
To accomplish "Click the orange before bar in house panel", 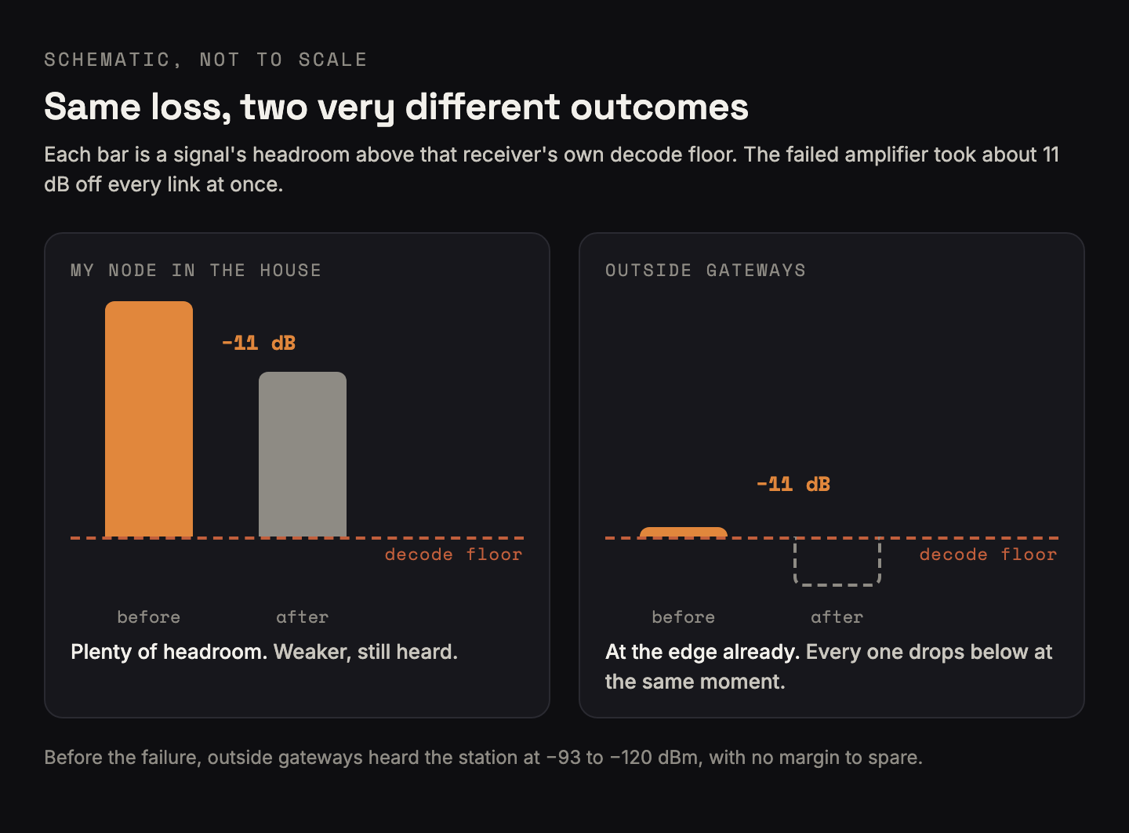I will (x=149, y=420).
